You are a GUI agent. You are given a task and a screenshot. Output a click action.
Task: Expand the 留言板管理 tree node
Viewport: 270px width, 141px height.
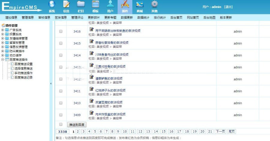(x=3, y=43)
